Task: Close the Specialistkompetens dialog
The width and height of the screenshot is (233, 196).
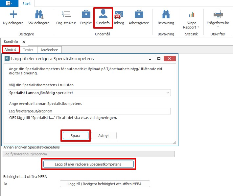Action: coord(170,59)
